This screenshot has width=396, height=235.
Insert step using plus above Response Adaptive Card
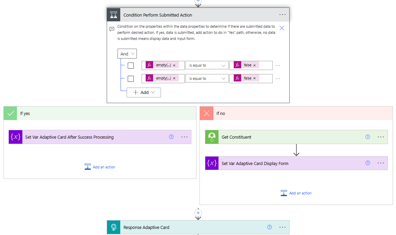198,213
